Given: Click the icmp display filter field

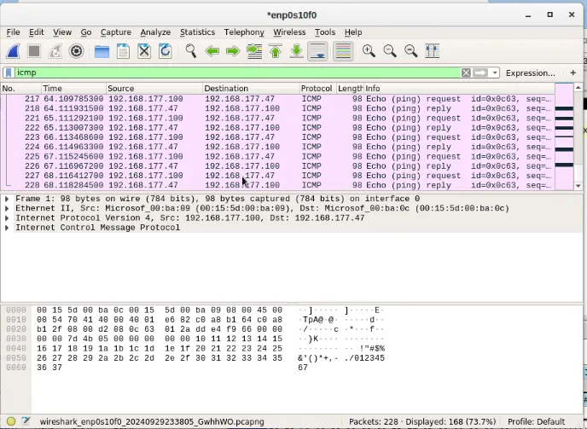Looking at the screenshot, I should point(238,72).
